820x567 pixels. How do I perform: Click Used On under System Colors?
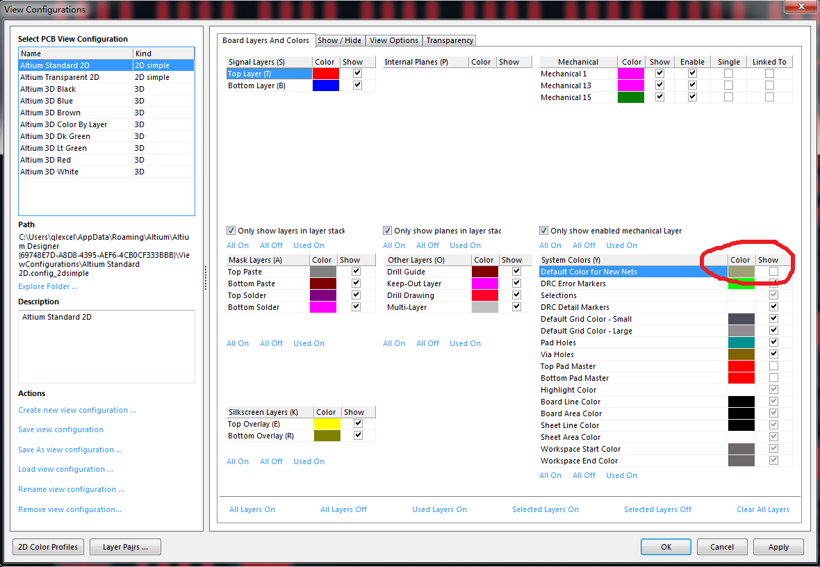click(621, 475)
